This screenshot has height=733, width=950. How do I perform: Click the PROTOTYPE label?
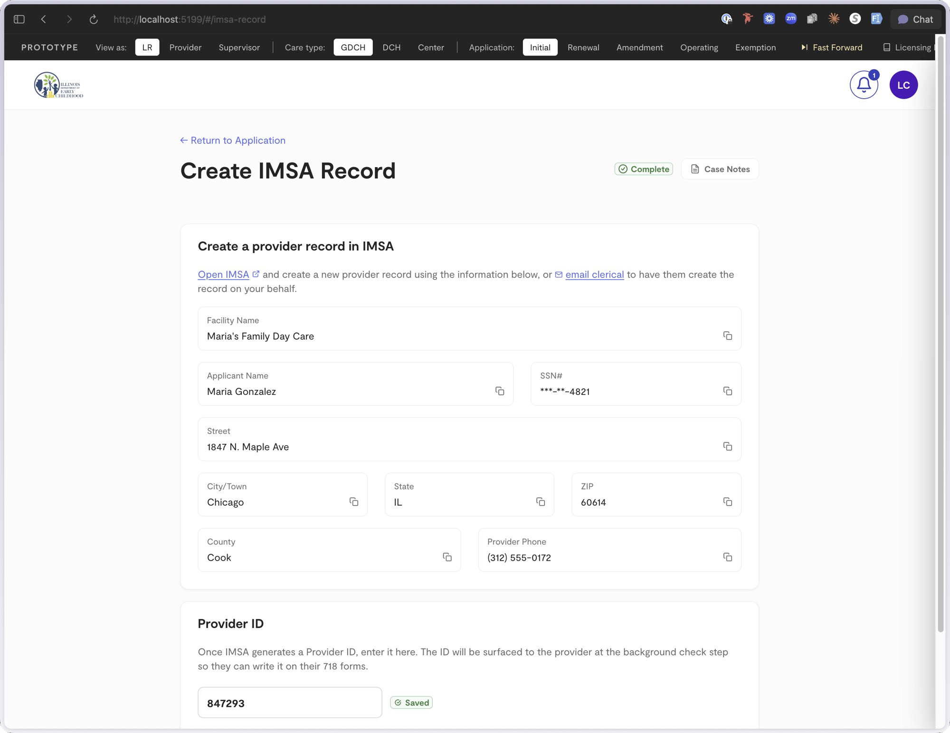49,47
